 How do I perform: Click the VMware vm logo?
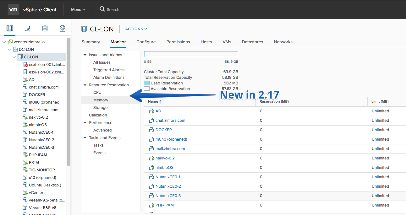13,9
